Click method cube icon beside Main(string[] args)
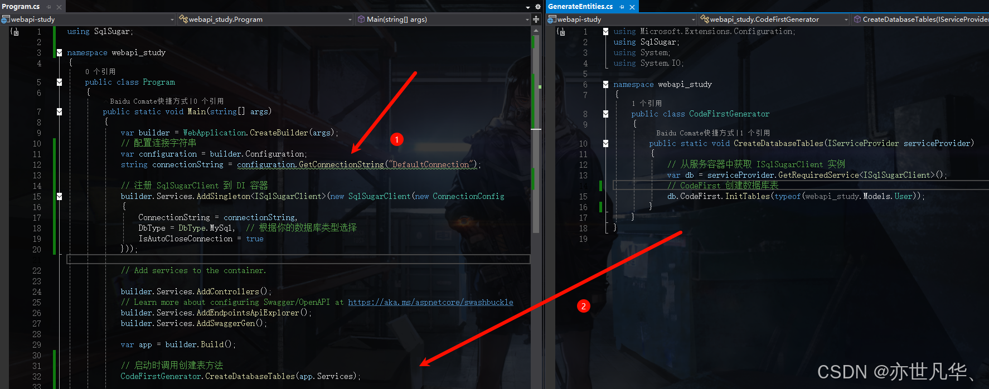Screen dimensions: 989x389 [361, 19]
